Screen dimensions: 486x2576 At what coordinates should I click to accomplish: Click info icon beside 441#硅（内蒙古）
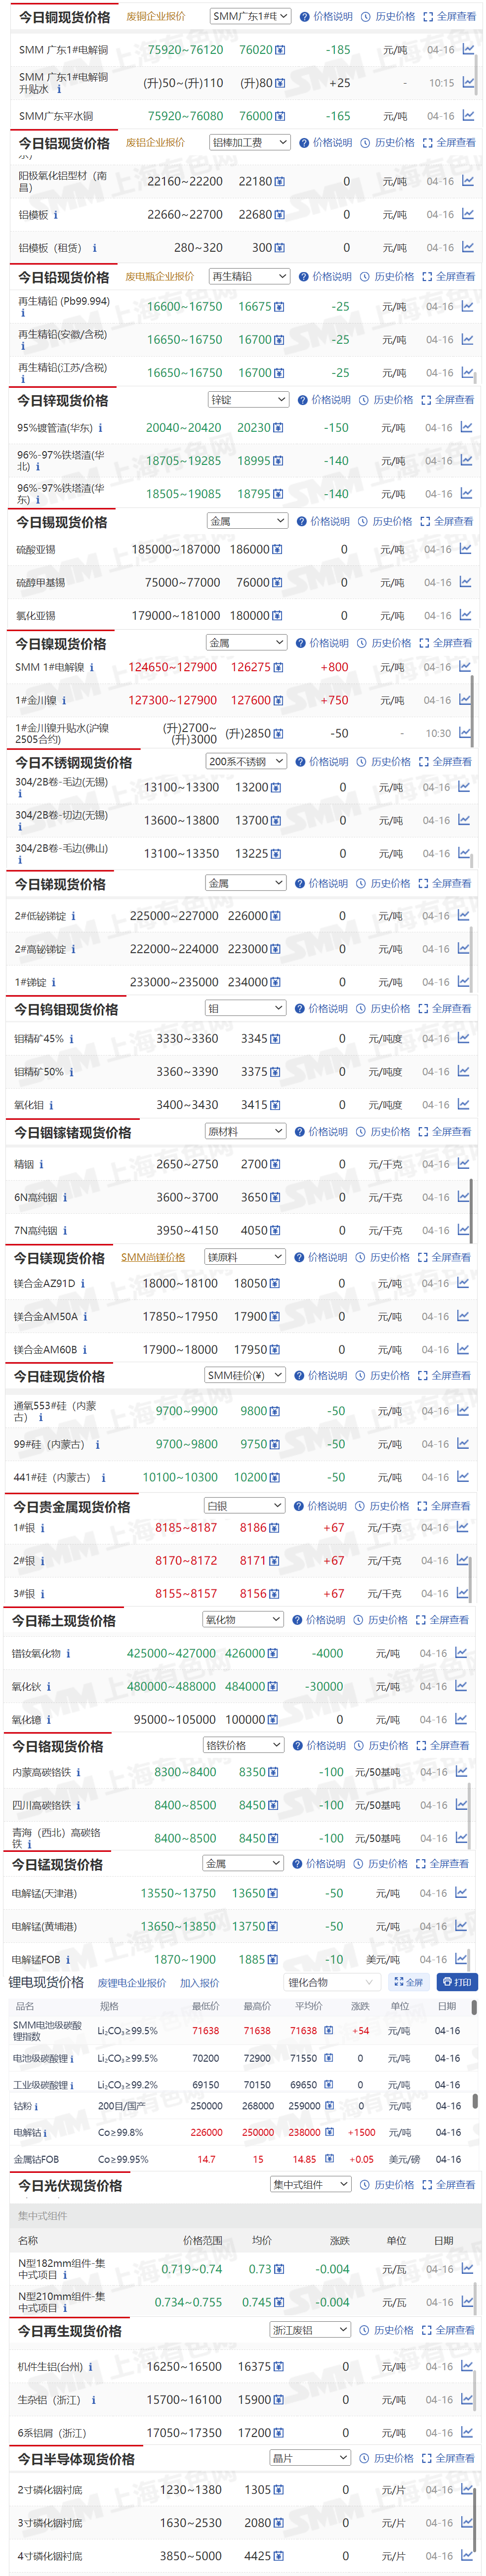click(103, 1477)
